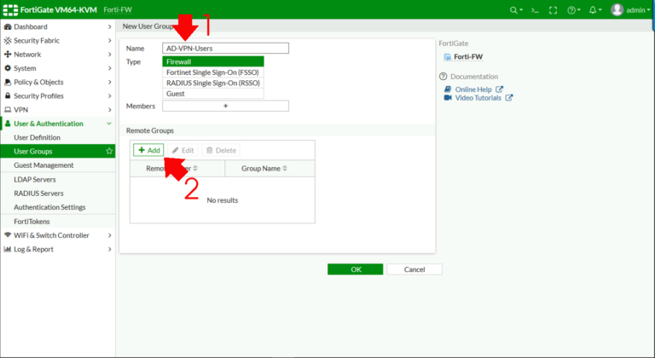Click the WiFi & Switch Controller icon

coord(8,235)
